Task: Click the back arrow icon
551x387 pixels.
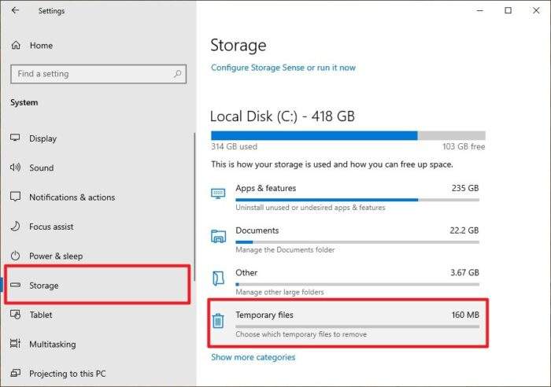Action: click(x=15, y=10)
